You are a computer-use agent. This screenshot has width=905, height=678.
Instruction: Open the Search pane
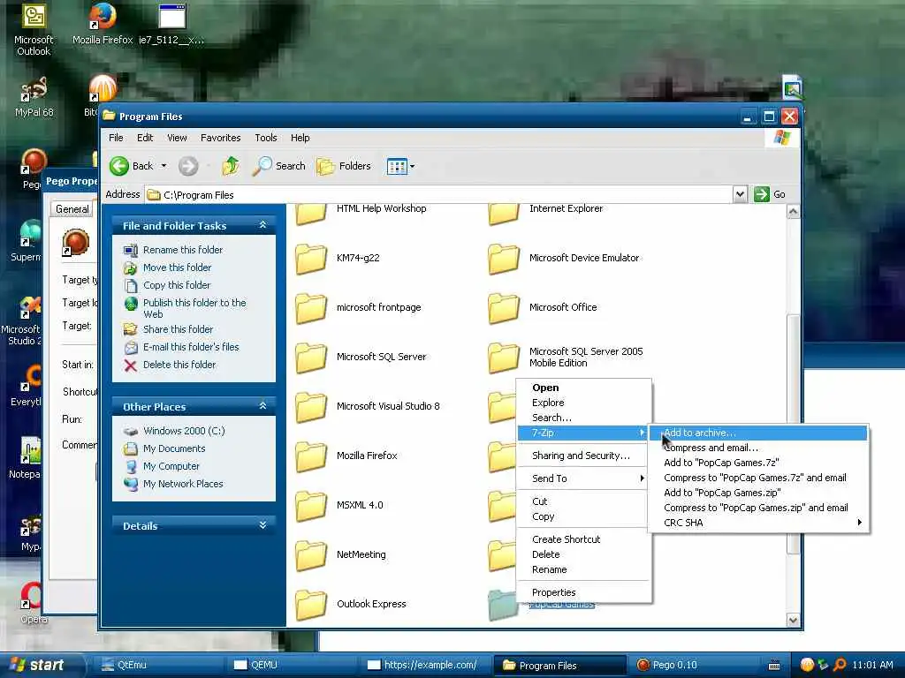click(279, 166)
